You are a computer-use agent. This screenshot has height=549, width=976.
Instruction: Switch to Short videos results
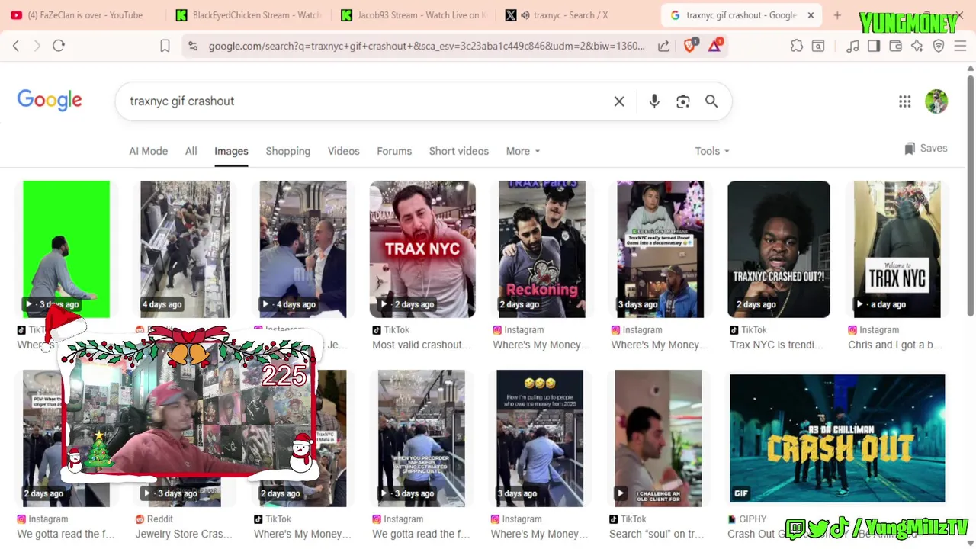459,151
